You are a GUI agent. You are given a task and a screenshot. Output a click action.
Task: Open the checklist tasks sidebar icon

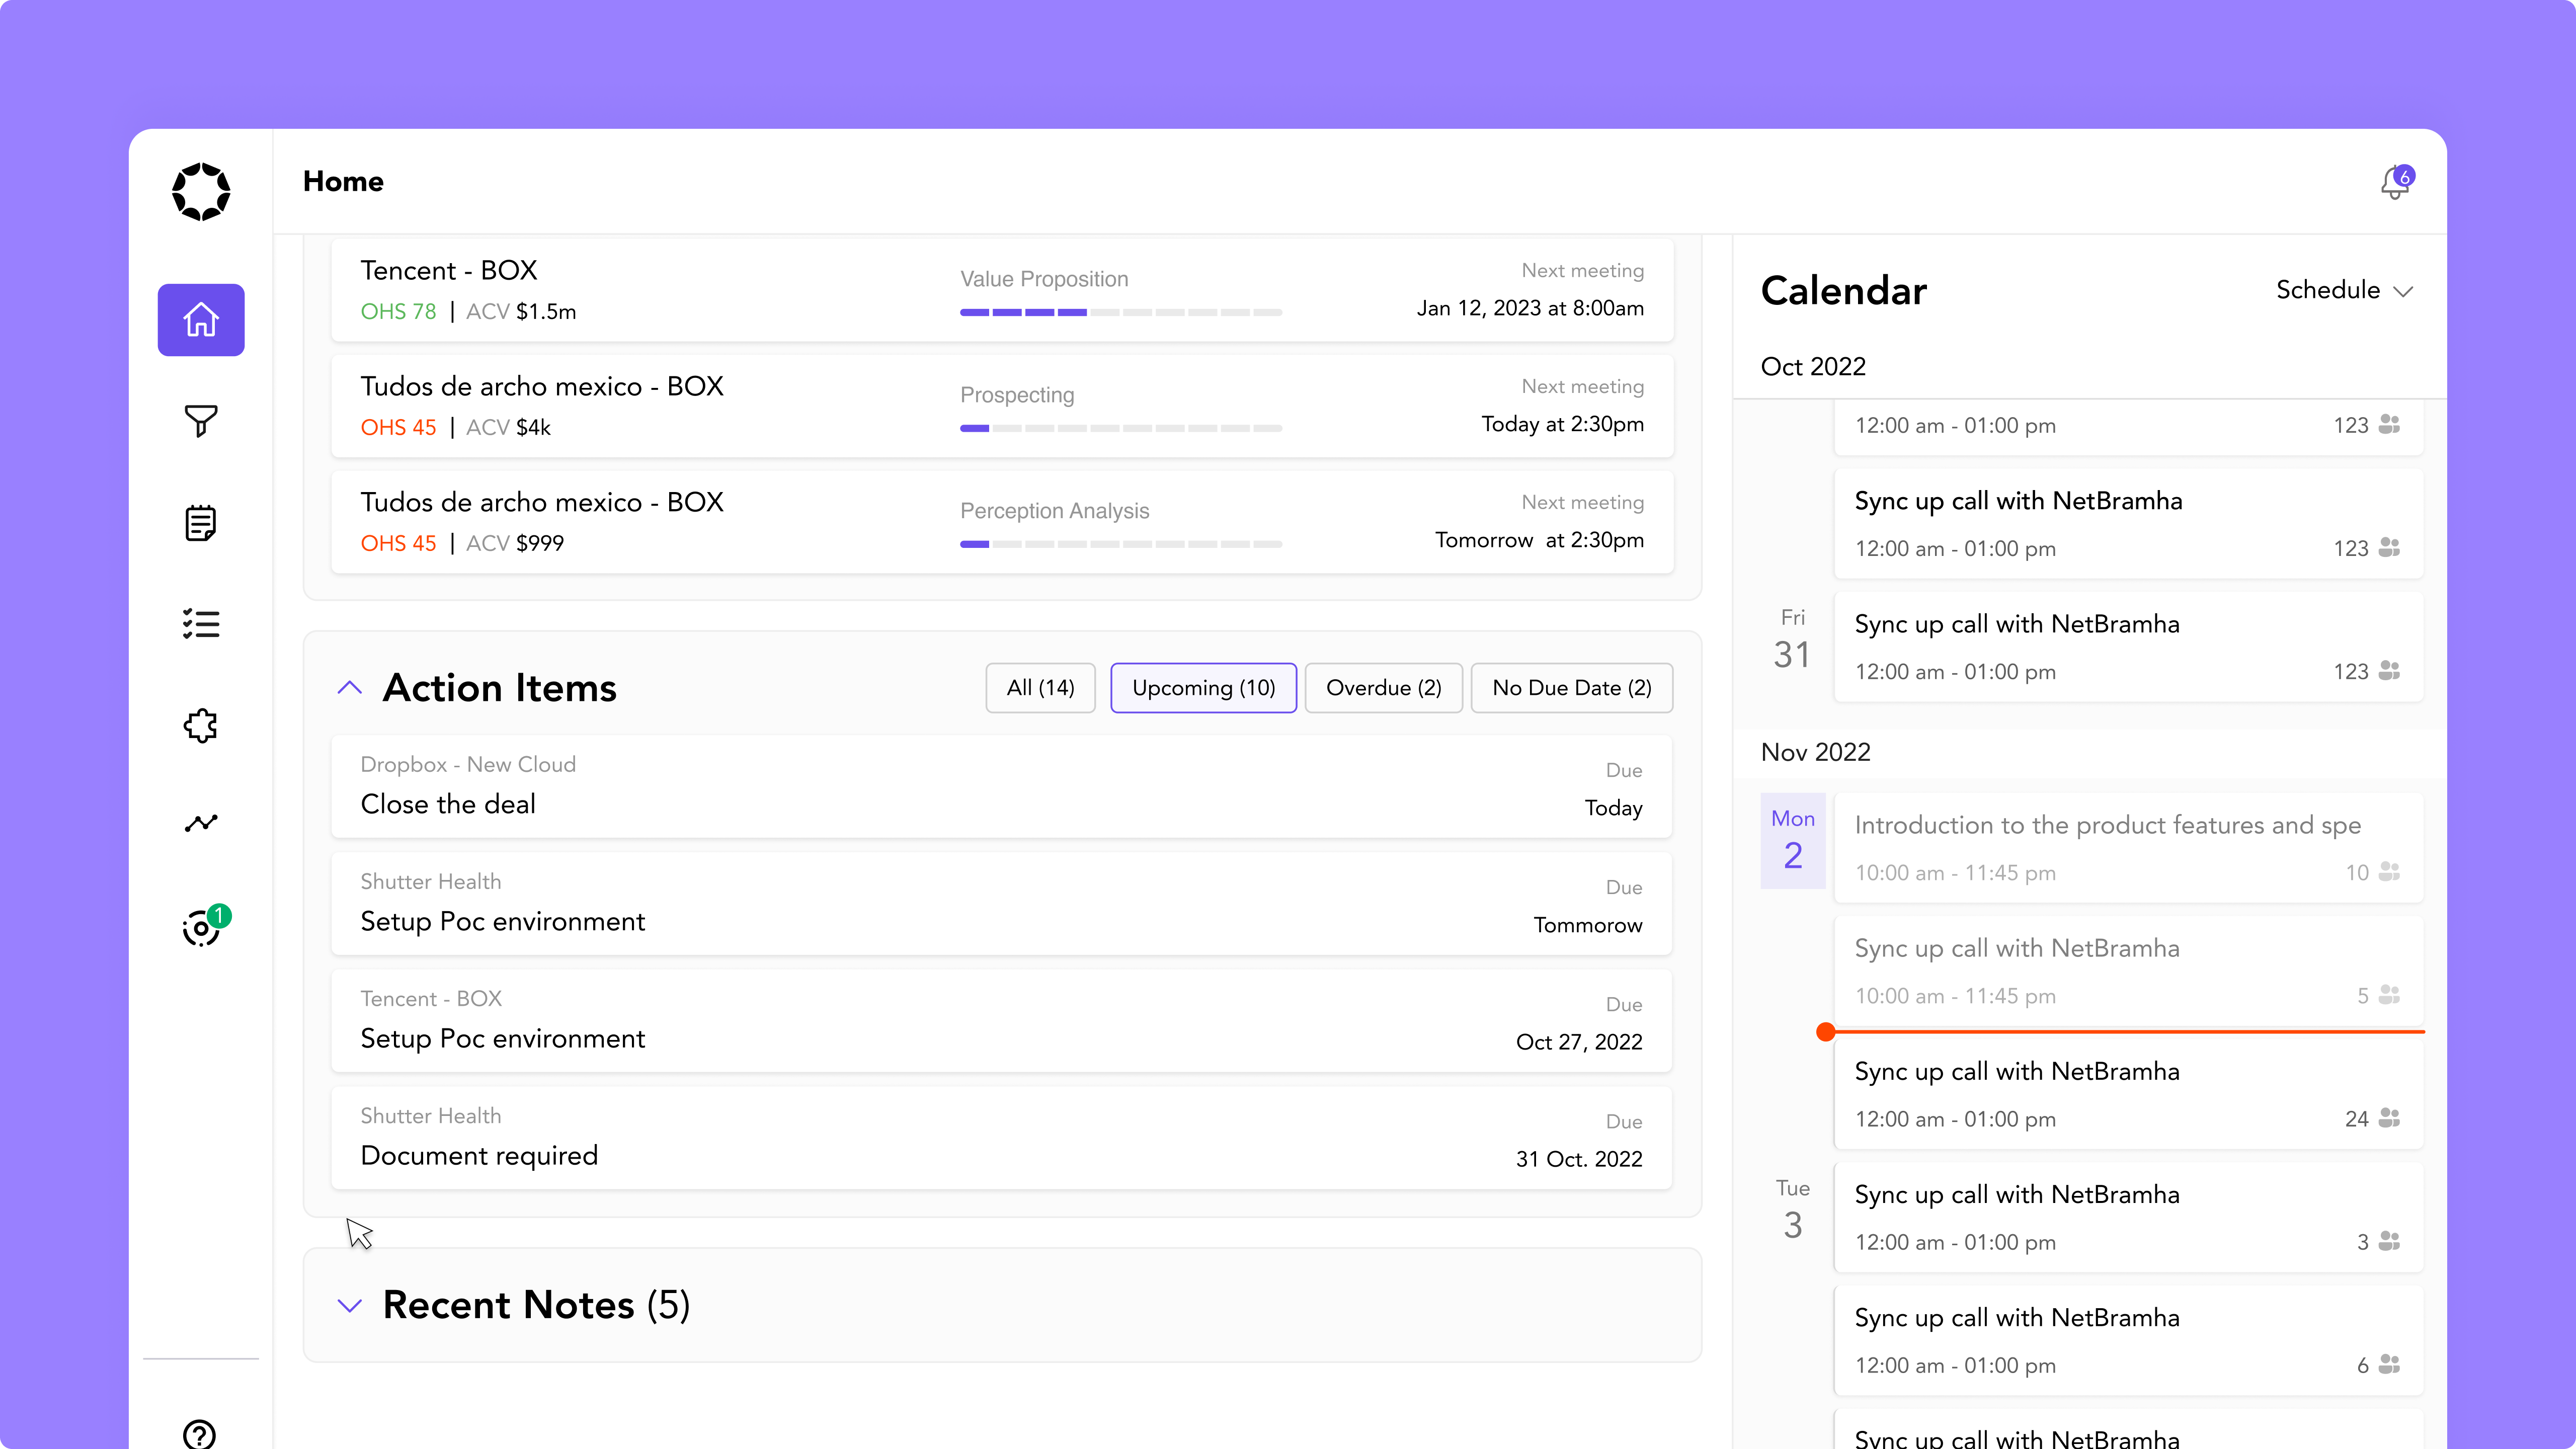201,624
